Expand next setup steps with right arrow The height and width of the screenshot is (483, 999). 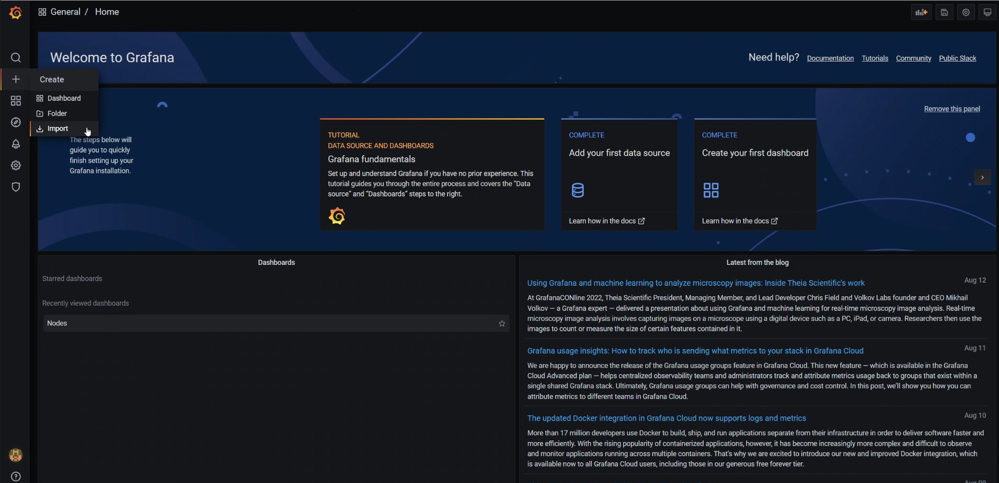coord(982,178)
